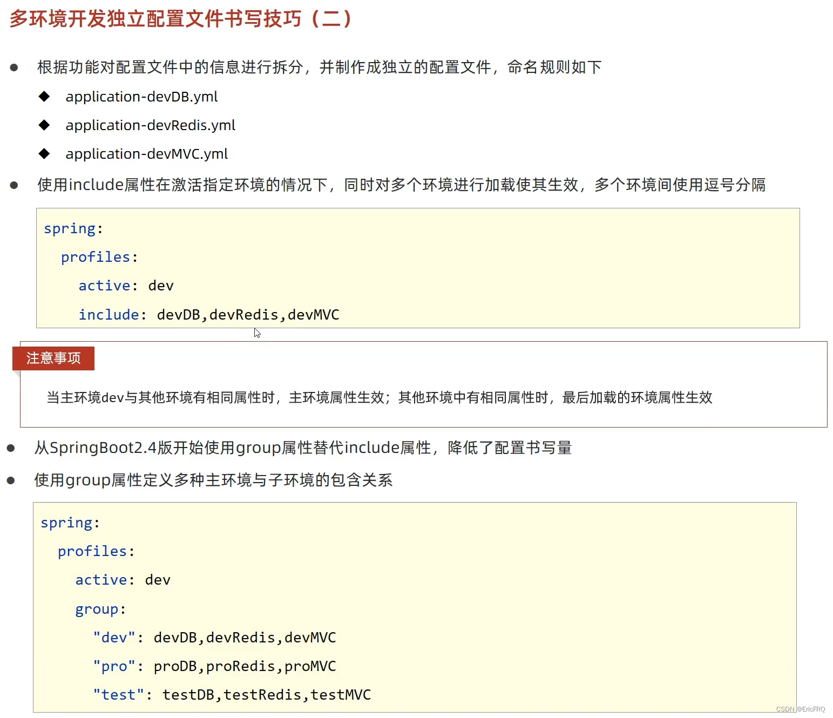833x718 pixels.
Task: Click the line starting 使用include属性在激活
Action: [x=402, y=185]
